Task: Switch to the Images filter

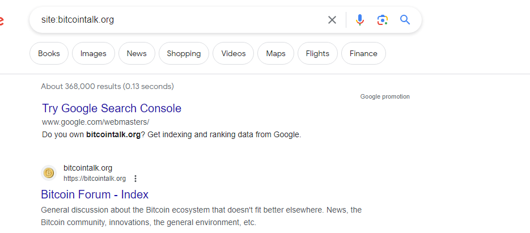Action: tap(94, 53)
